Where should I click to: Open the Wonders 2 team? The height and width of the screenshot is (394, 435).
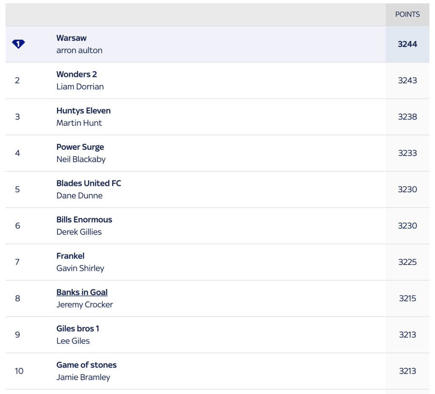[76, 74]
